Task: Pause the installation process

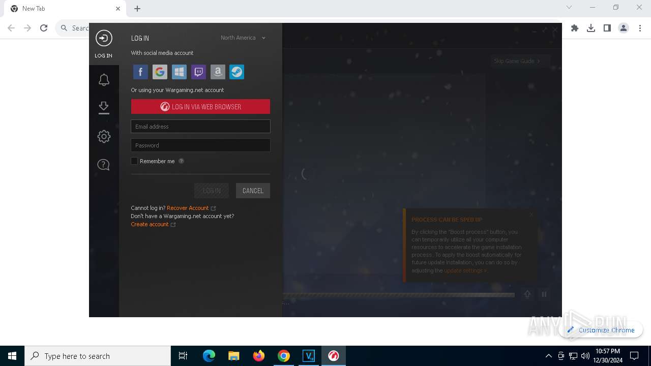Action: (544, 294)
